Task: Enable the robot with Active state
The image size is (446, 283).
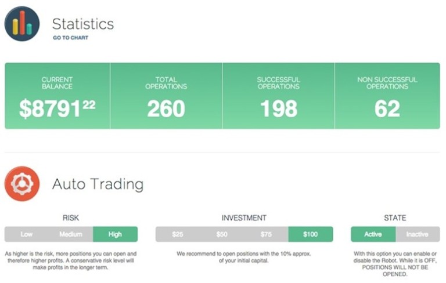Action: click(x=373, y=234)
